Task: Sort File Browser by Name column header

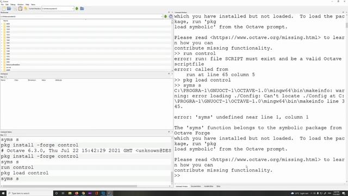Action: (5, 21)
